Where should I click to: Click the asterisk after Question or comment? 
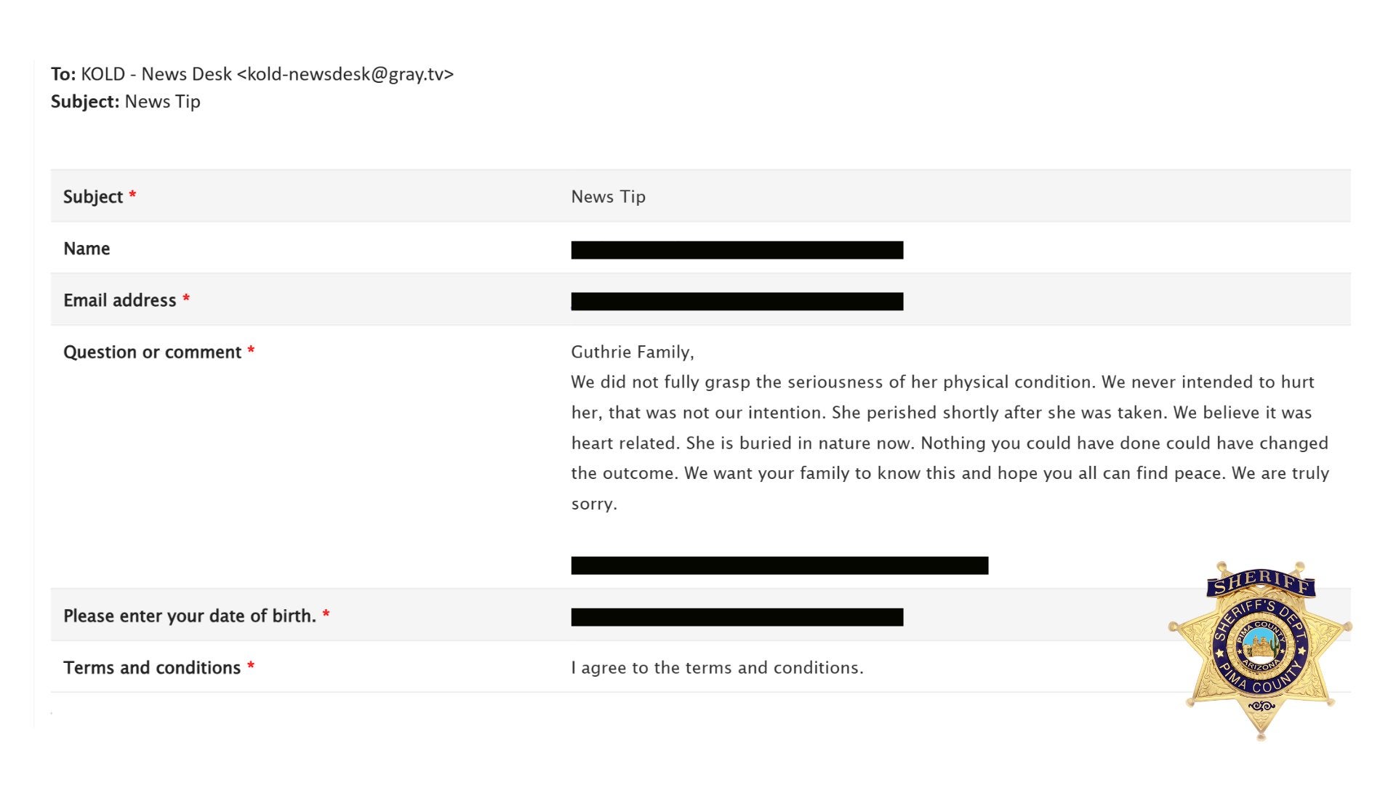(251, 350)
